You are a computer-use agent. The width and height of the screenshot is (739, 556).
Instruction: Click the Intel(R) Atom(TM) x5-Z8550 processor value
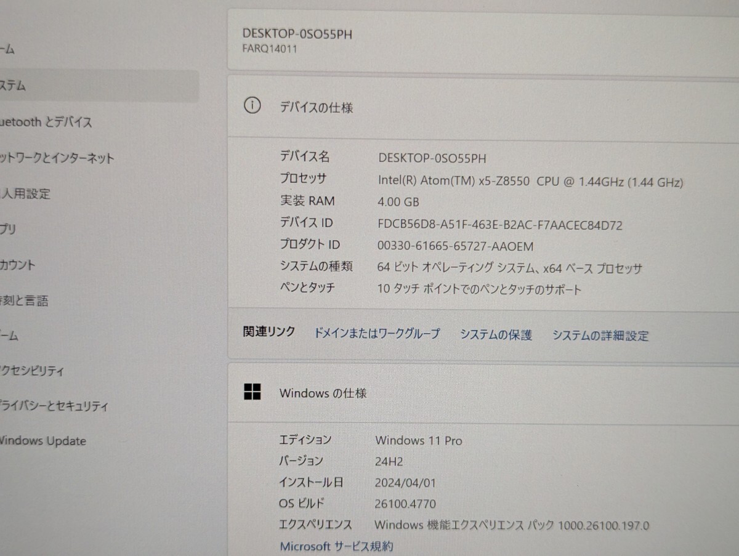[x=531, y=181]
